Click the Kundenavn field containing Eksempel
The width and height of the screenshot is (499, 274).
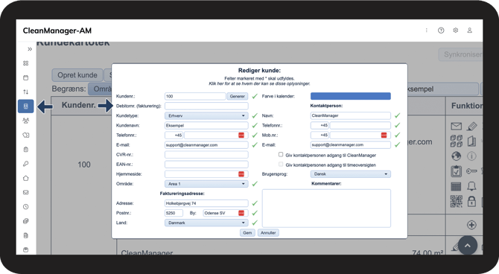pyautogui.click(x=206, y=125)
